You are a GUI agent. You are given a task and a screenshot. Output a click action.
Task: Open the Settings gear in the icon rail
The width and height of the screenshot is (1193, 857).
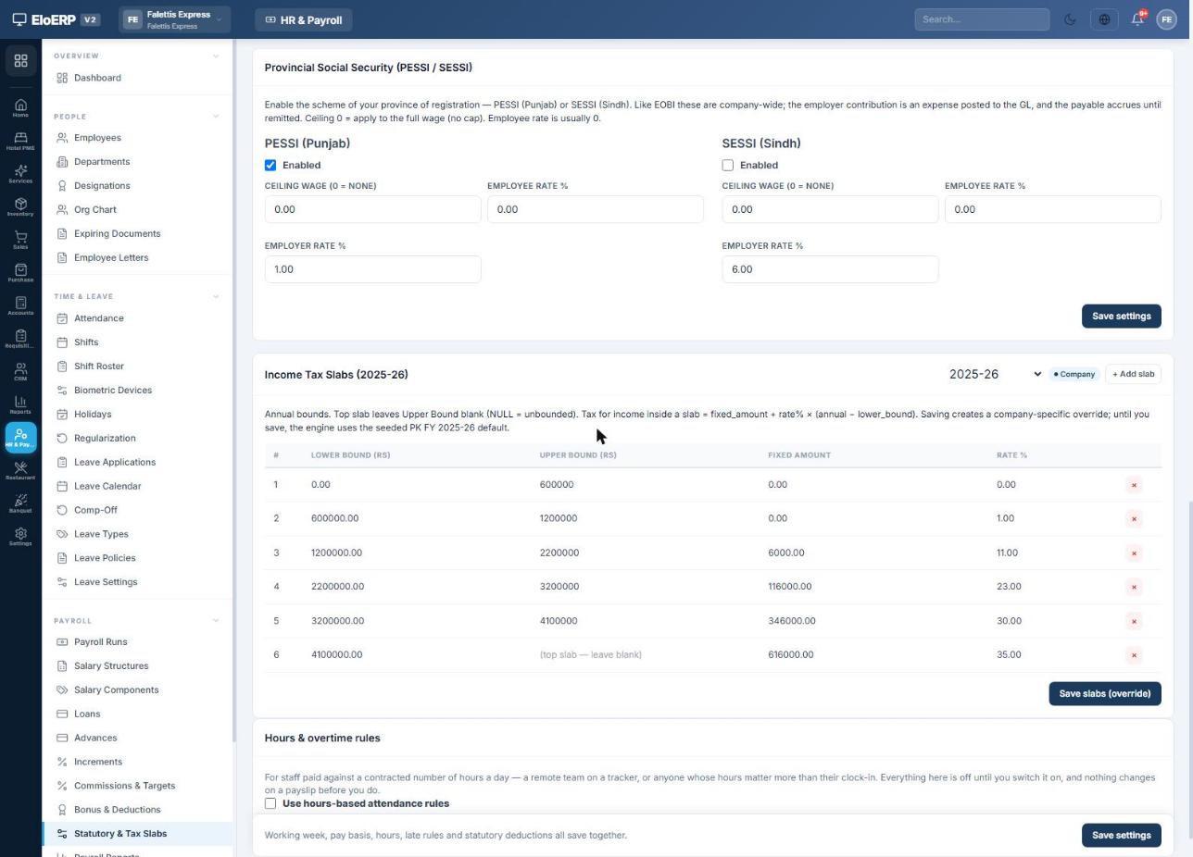tap(20, 537)
